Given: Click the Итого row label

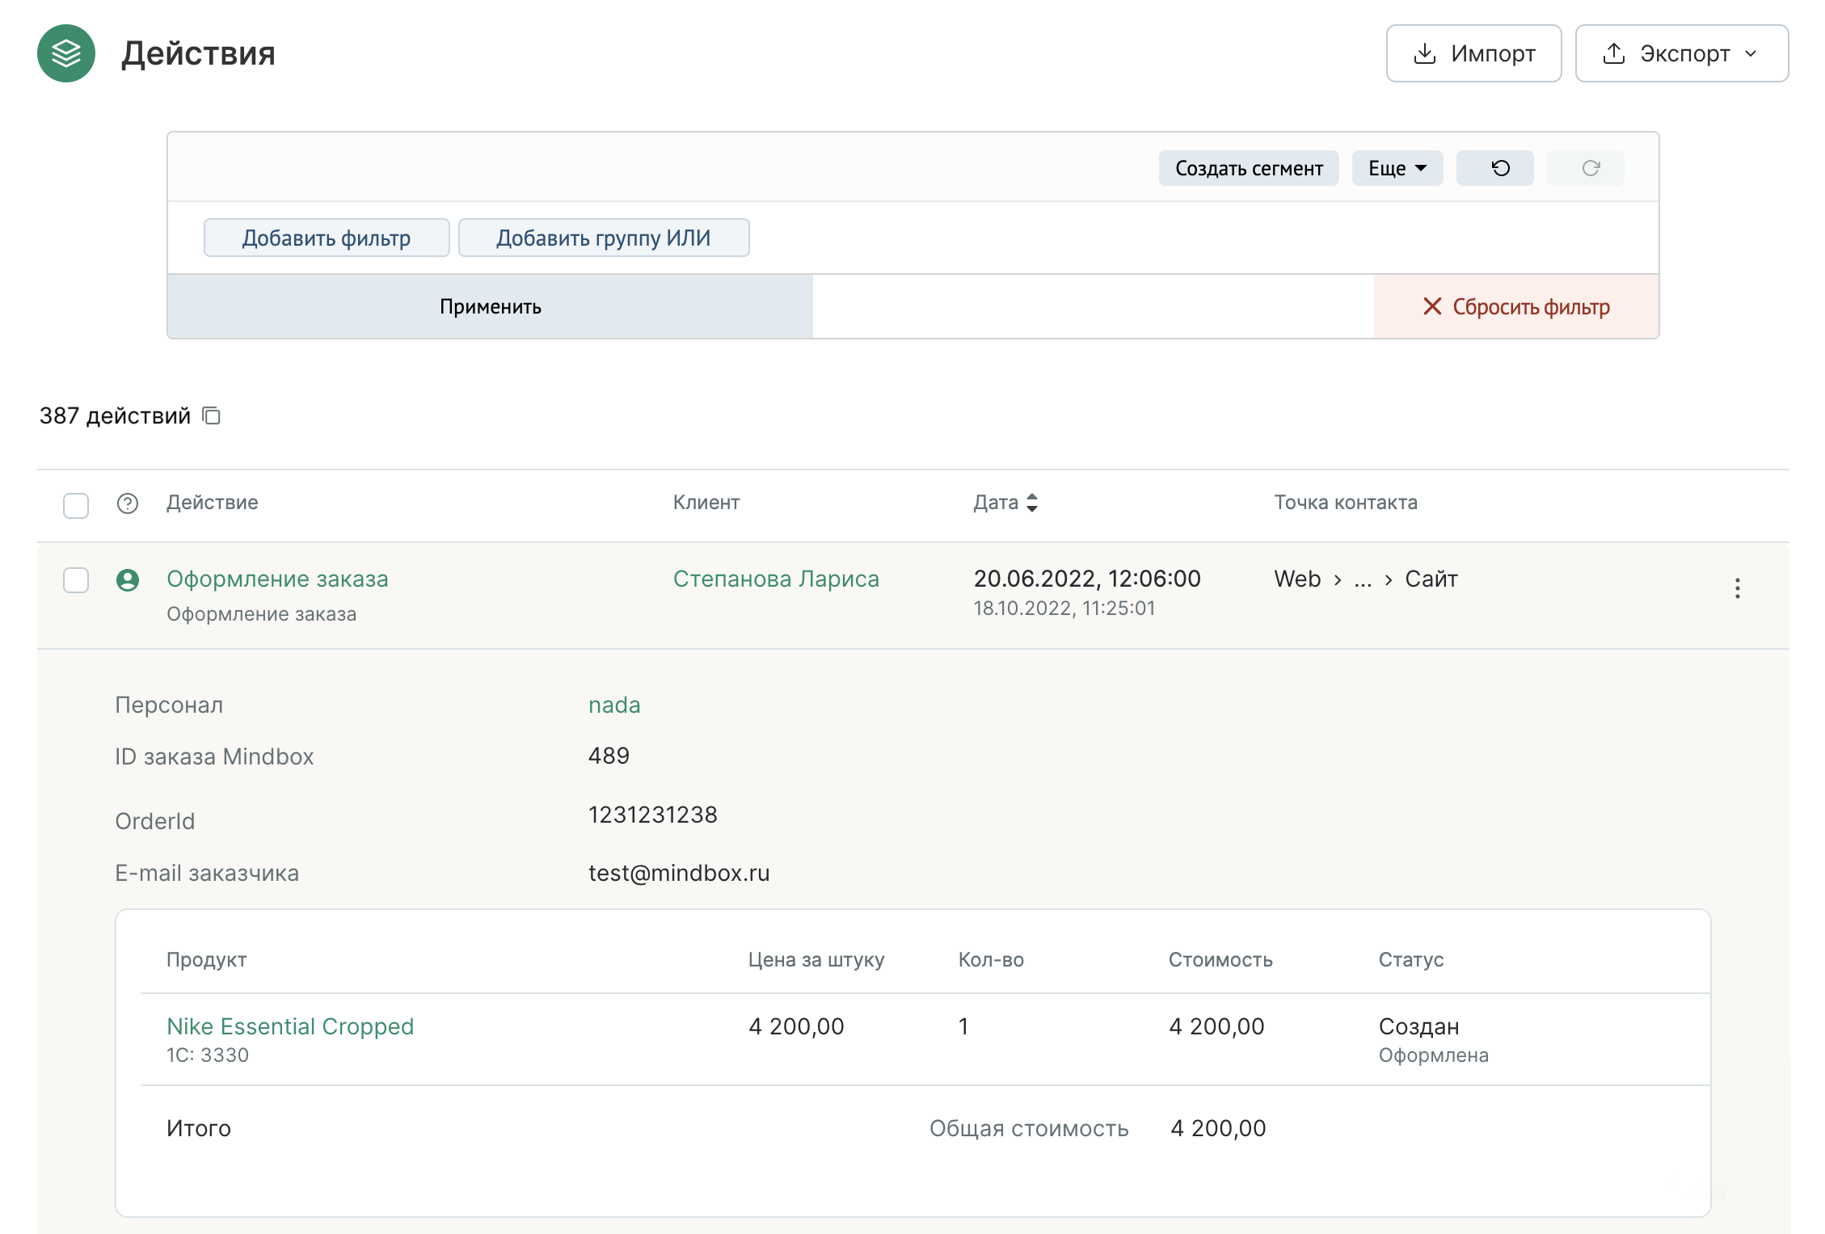Looking at the screenshot, I should point(199,1128).
